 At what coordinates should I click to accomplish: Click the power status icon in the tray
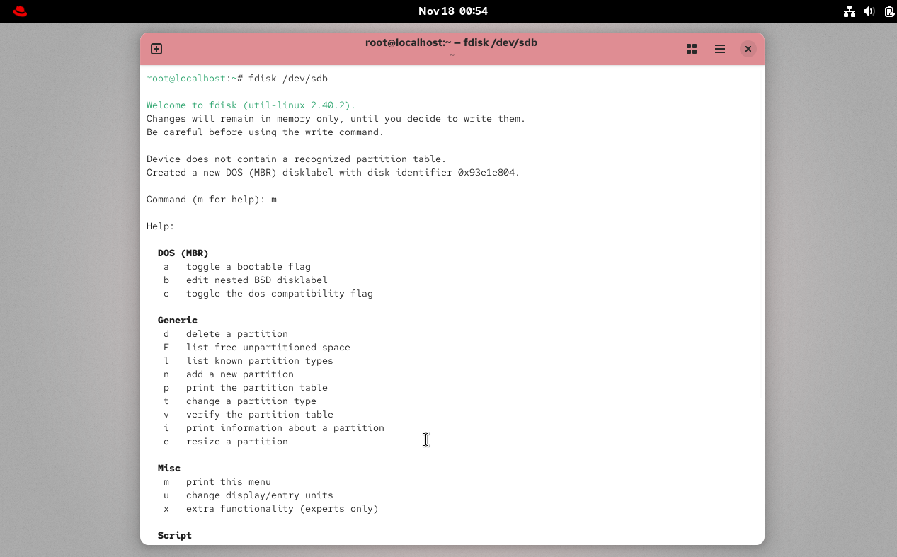click(888, 11)
